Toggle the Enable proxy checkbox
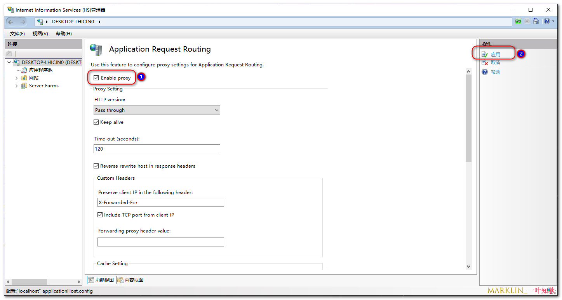 click(96, 78)
